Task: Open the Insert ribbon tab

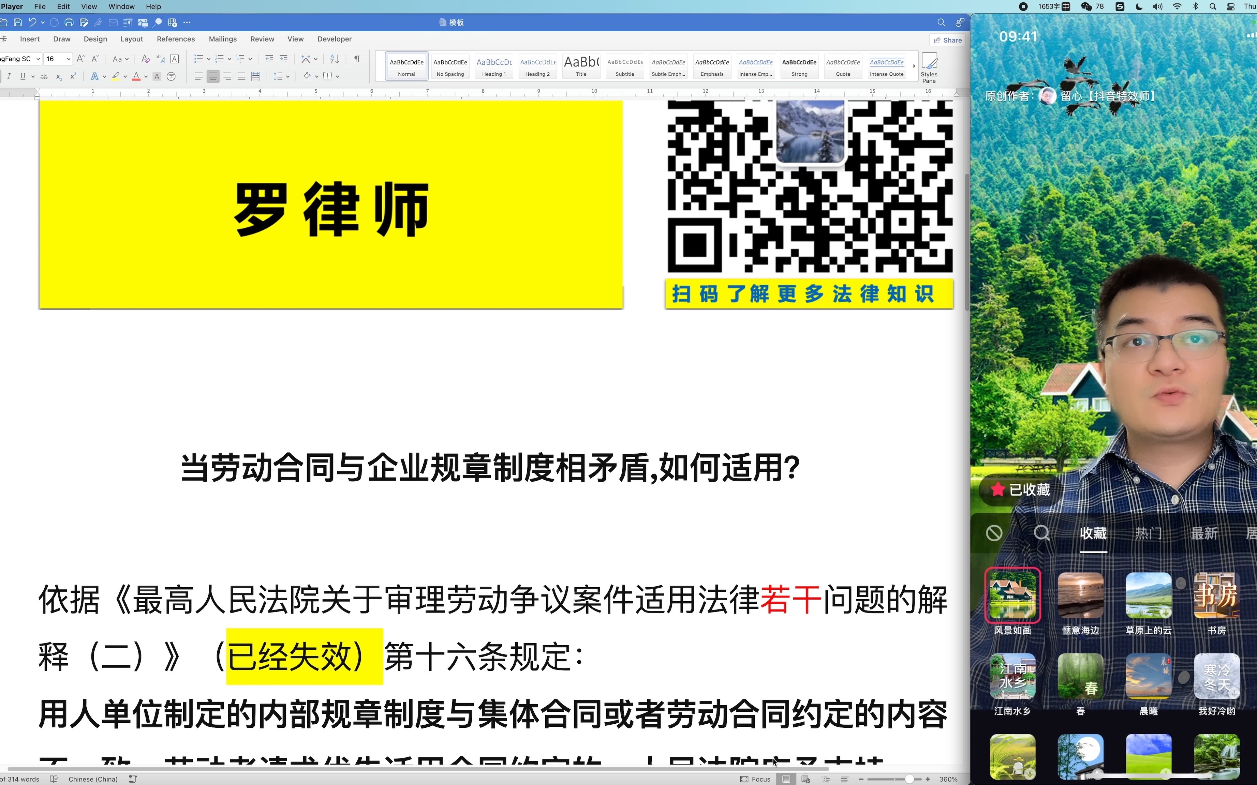Action: pos(30,39)
